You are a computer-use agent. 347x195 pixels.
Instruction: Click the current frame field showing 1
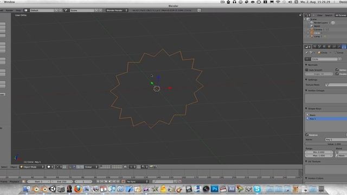point(83,181)
